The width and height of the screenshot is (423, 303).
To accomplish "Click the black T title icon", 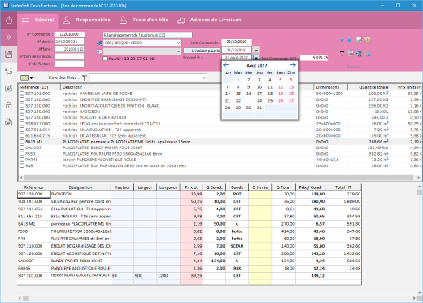I will point(342,54).
